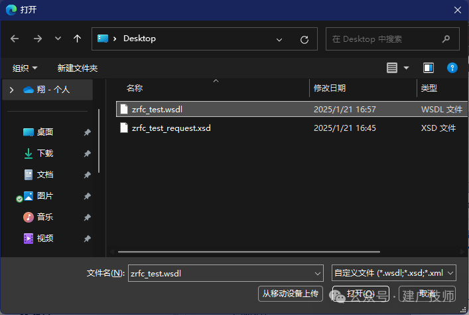This screenshot has width=469, height=315.
Task: Open 视频 in the sidebar
Action: coord(45,239)
